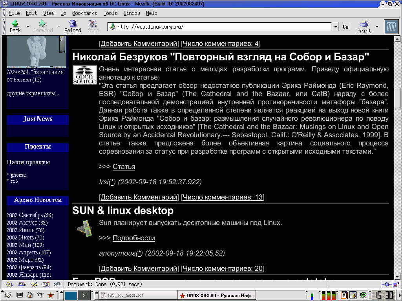Screen dimensions: 402x301
Task: Open the Navigator icon in status bar
Action: (x=9, y=284)
